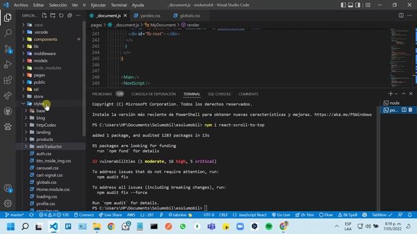417x234 pixels.
Task: Split the powershell terminal
Action: (404, 110)
